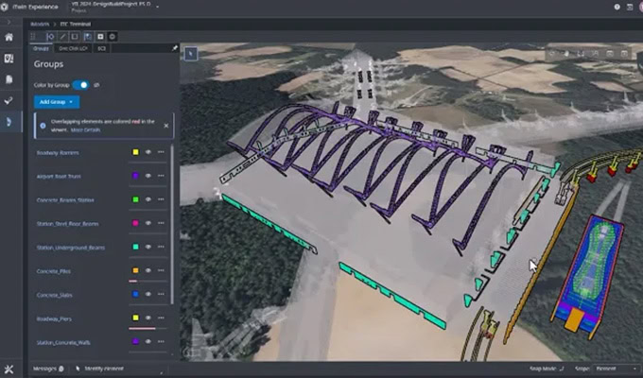Select the cursor tool in the viewport corner

click(x=190, y=54)
